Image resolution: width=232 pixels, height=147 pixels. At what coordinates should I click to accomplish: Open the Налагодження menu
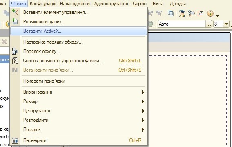[x=75, y=4]
